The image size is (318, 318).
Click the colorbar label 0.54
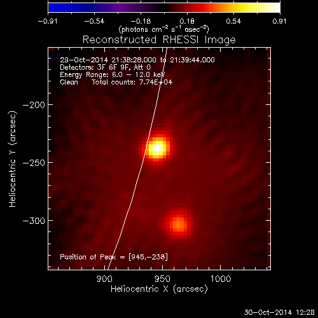click(233, 21)
